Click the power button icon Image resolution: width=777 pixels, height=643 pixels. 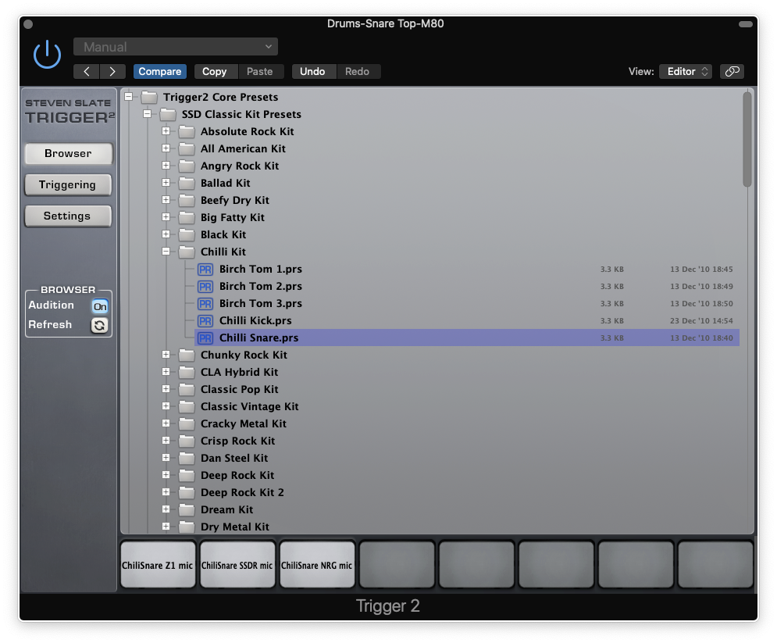[46, 54]
